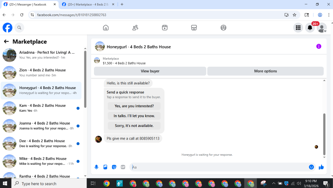
Task: Click More options button
Action: click(265, 71)
